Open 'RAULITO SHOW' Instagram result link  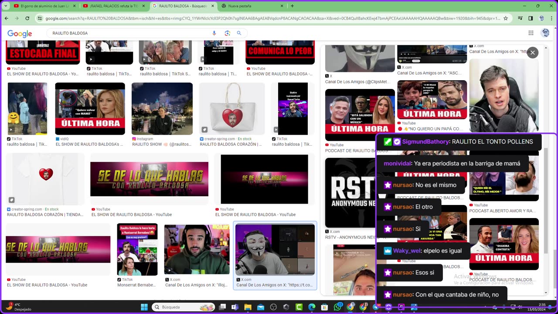pyautogui.click(x=162, y=144)
